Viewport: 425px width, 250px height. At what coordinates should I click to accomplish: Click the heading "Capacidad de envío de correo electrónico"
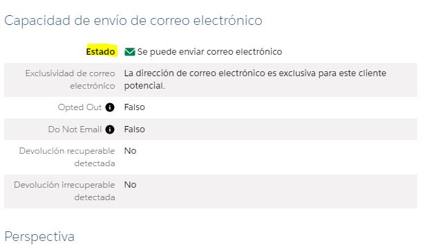133,21
